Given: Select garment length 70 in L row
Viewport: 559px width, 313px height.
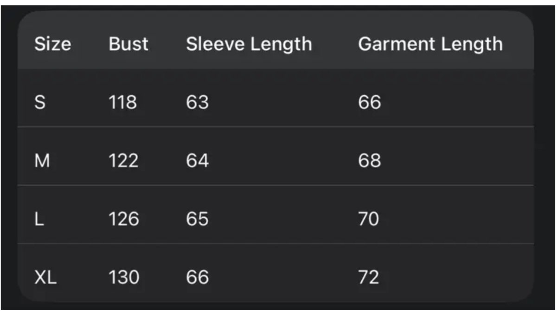Looking at the screenshot, I should point(368,219).
